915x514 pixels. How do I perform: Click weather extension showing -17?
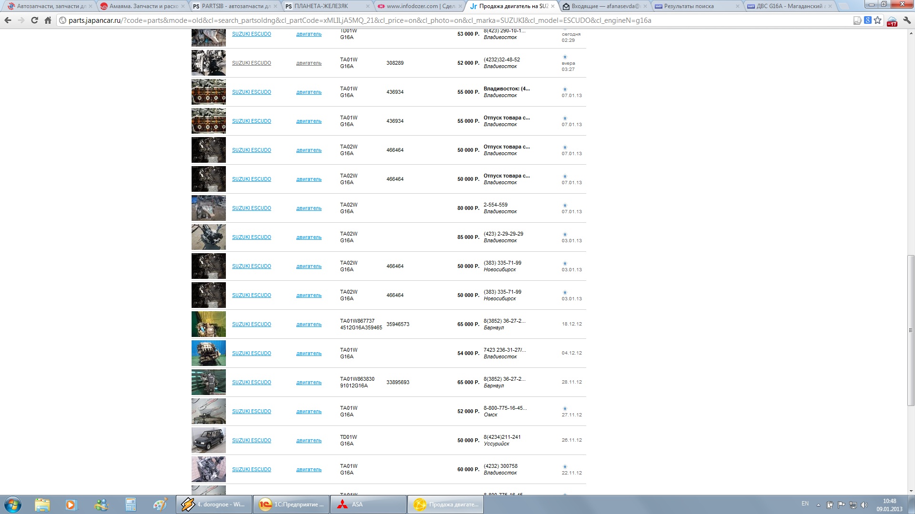click(x=892, y=21)
